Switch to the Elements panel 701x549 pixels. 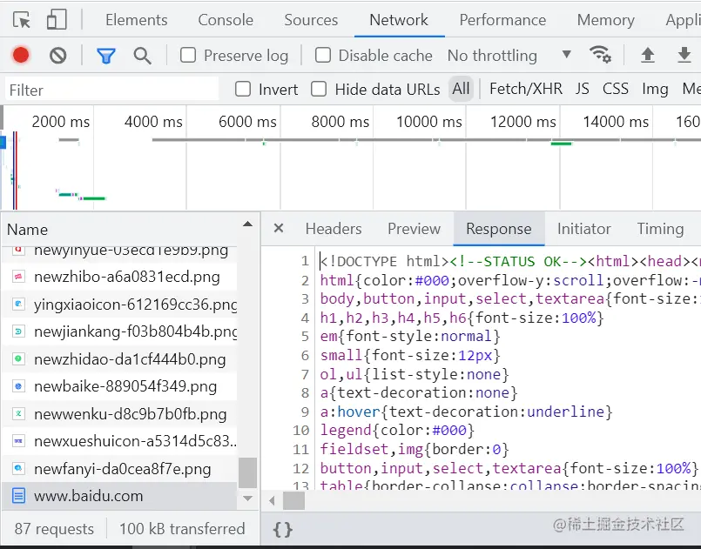pyautogui.click(x=137, y=20)
